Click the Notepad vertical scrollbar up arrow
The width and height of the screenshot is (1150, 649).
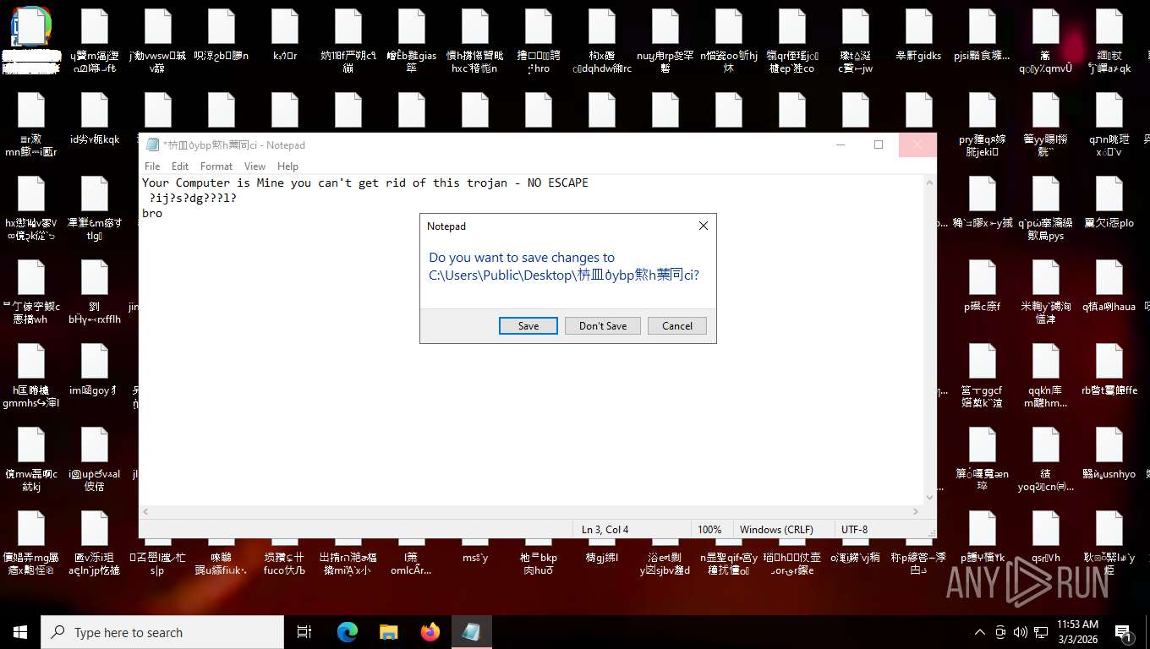click(x=929, y=183)
